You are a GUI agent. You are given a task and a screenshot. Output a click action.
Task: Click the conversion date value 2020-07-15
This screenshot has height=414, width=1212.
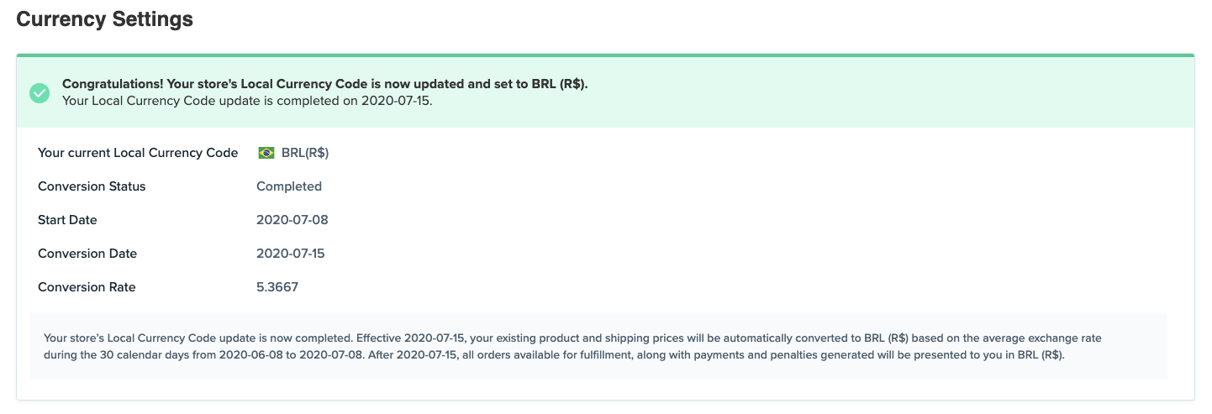(x=291, y=254)
